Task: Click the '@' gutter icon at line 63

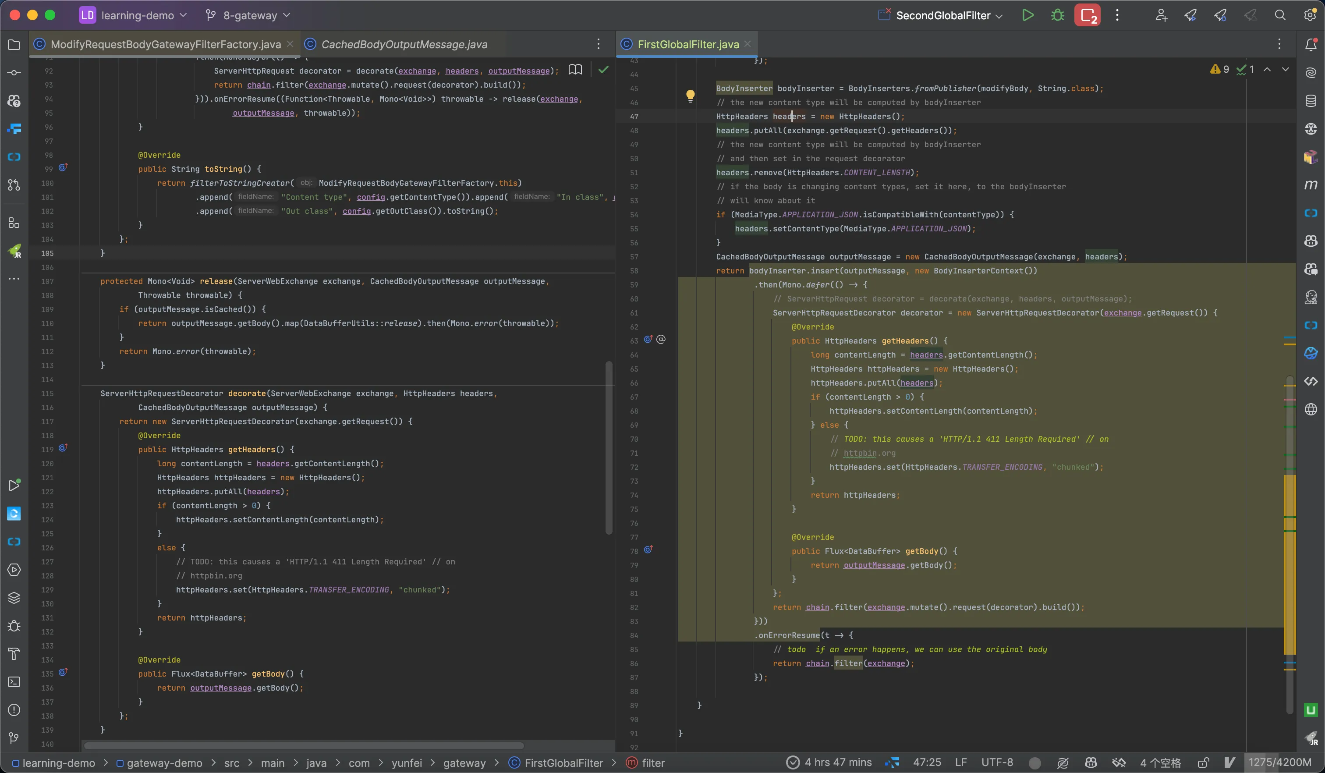Action: [661, 340]
